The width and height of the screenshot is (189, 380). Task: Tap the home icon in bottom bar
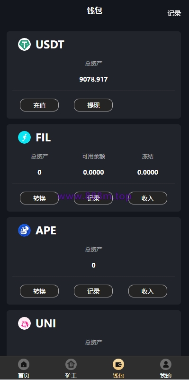24,364
